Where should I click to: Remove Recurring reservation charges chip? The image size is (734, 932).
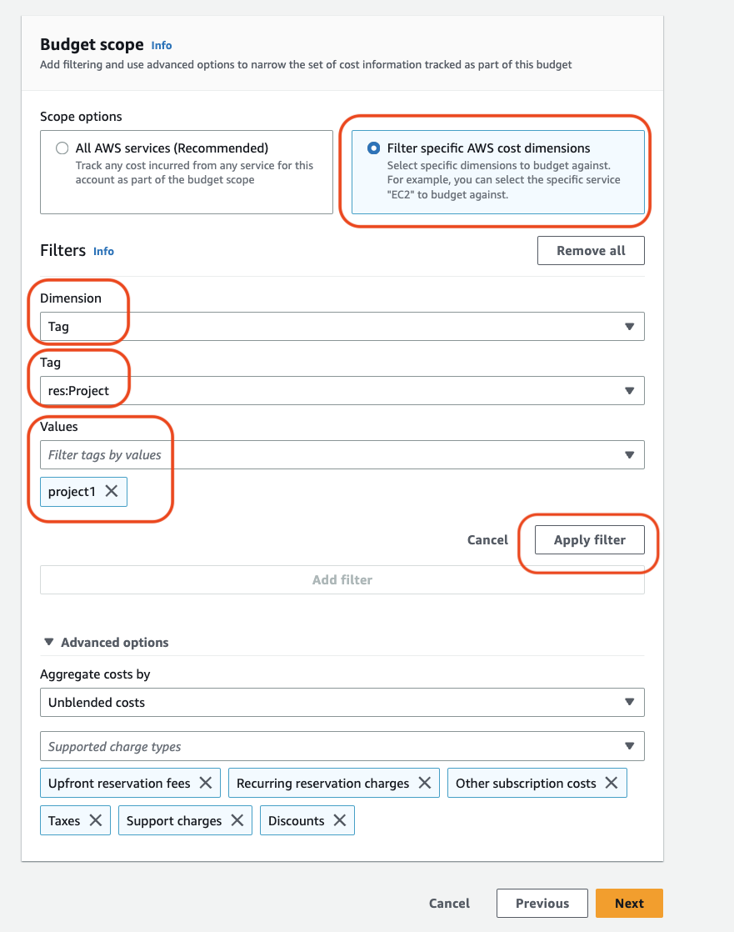424,784
